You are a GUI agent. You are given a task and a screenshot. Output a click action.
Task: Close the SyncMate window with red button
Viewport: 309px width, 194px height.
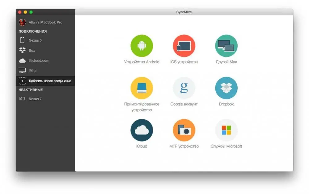pos(20,12)
